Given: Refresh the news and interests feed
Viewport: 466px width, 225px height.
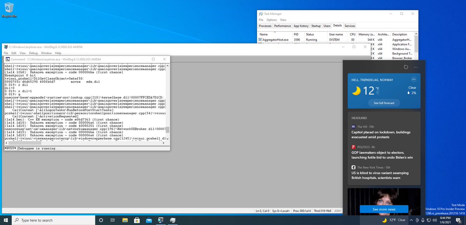Looking at the screenshot, I should pos(406,67).
